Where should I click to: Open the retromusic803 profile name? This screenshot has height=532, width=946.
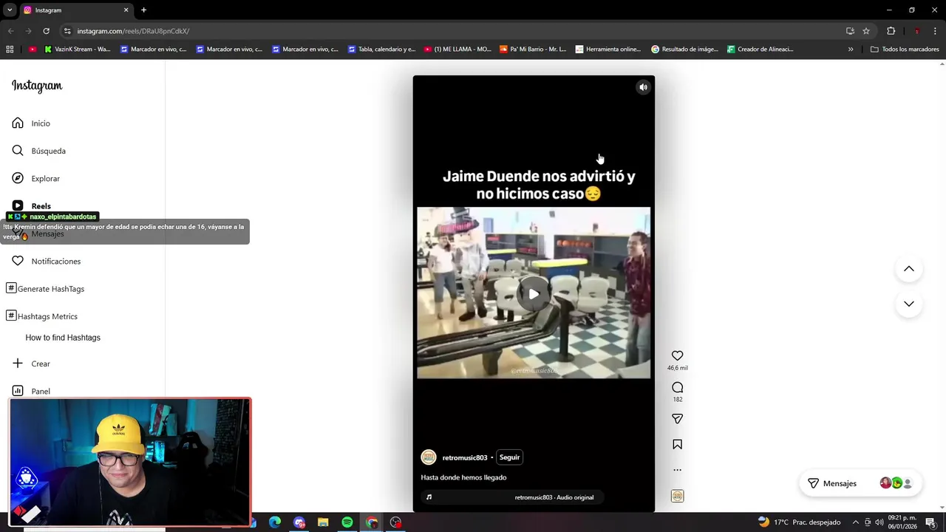coord(465,457)
